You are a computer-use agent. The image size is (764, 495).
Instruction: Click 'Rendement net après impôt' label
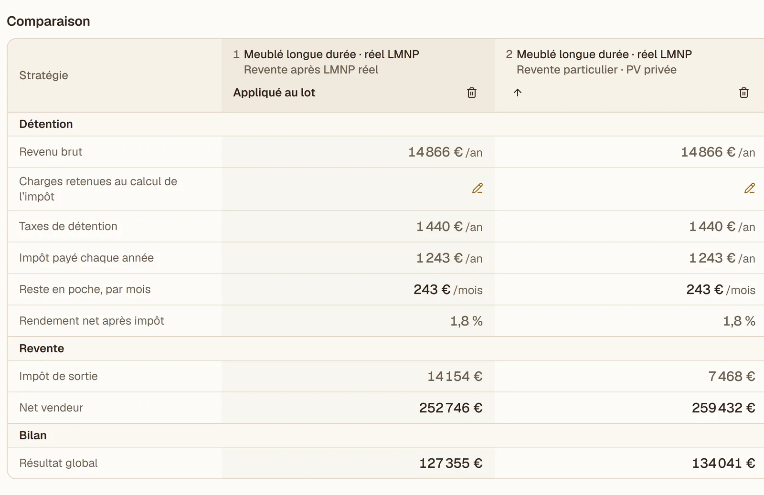(x=92, y=321)
